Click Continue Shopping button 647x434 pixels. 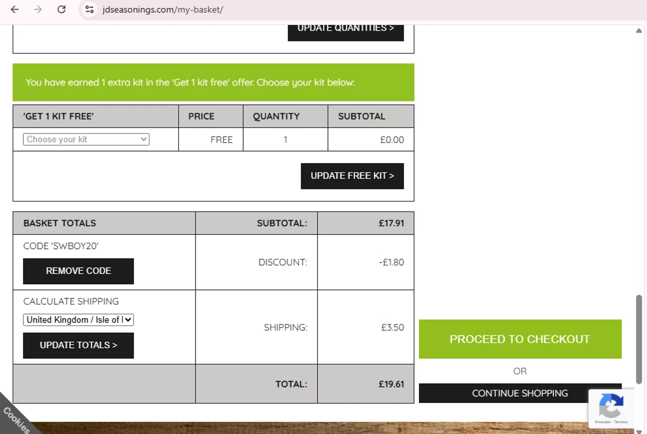click(x=520, y=393)
